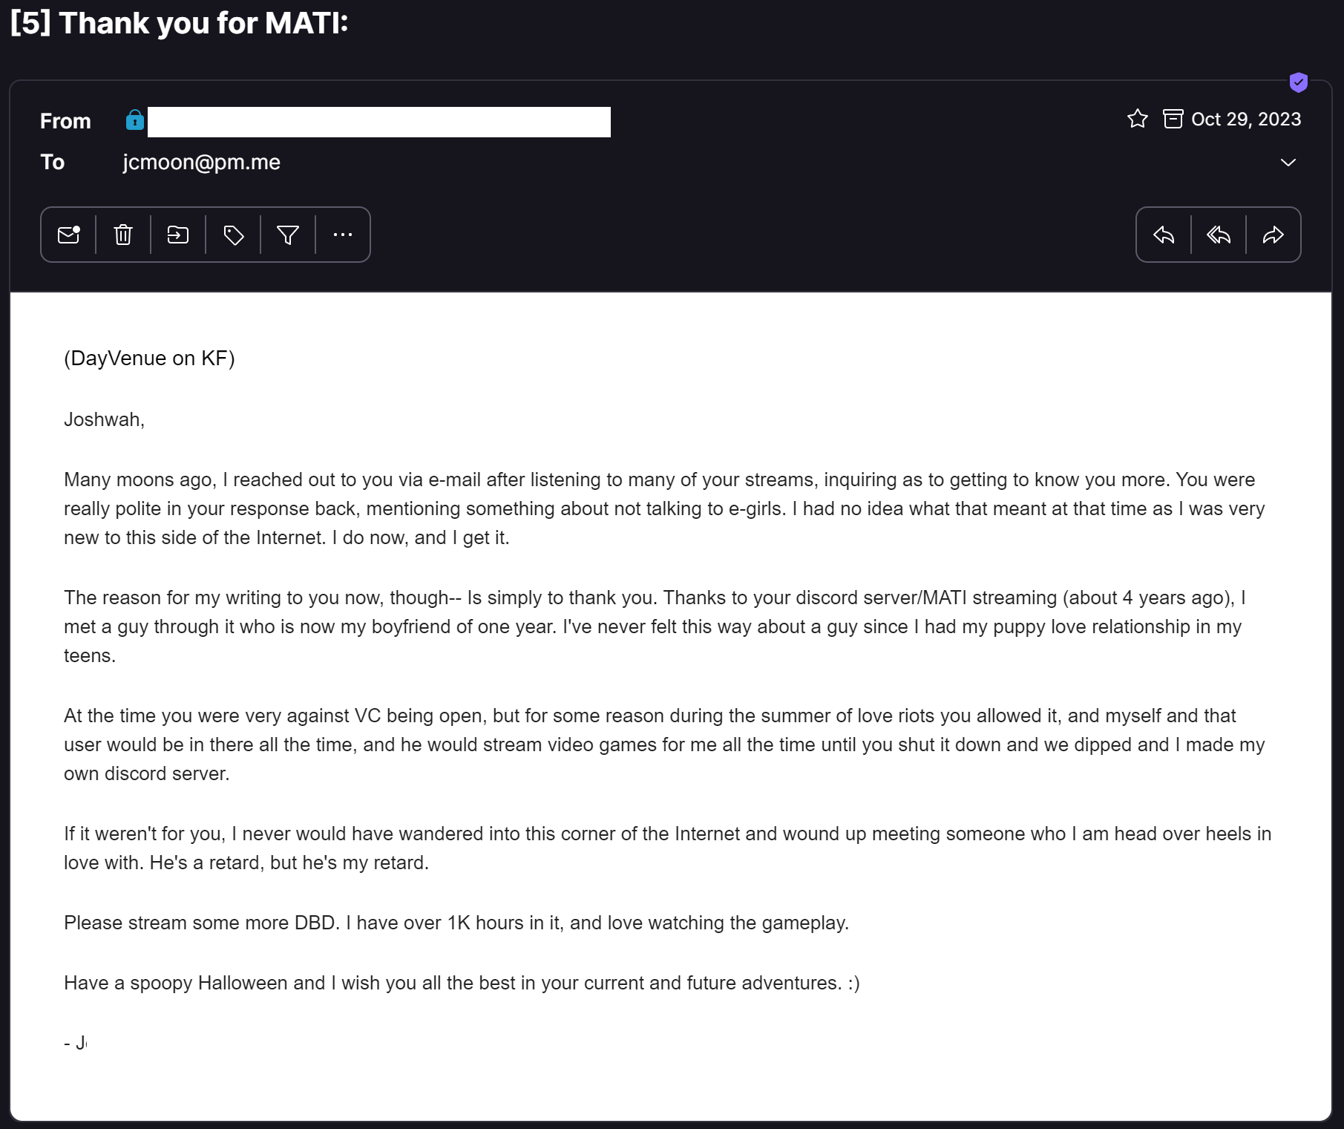
Task: Open the filter funnel icon
Action: pos(288,235)
